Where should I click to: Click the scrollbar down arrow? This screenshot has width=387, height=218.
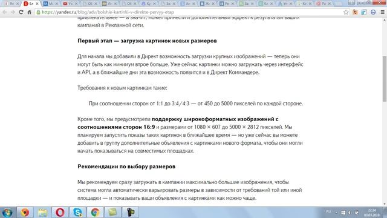pos(385,204)
